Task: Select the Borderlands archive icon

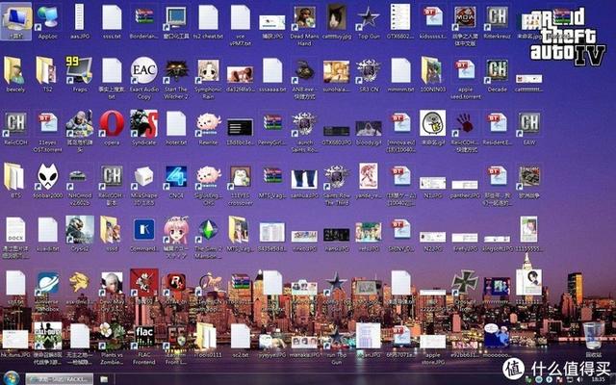Action: pos(143,17)
